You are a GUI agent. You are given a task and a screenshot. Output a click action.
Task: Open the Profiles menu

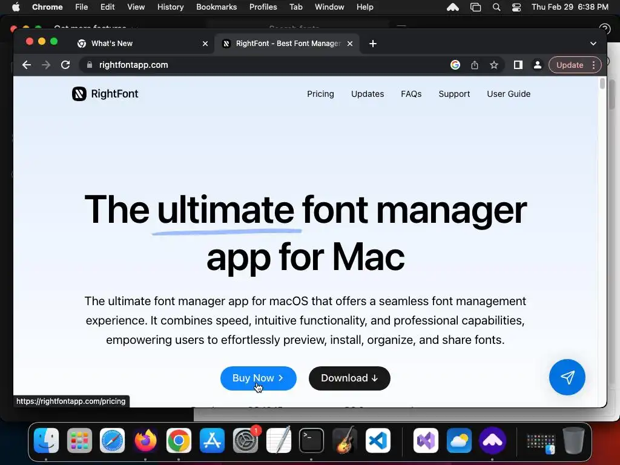[x=263, y=7]
